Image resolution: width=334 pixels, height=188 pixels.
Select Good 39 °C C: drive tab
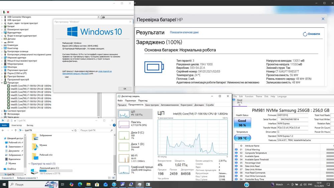point(239,102)
